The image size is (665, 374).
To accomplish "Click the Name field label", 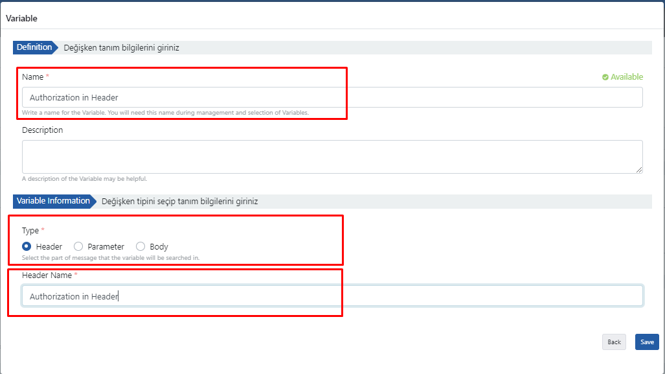I will [32, 77].
